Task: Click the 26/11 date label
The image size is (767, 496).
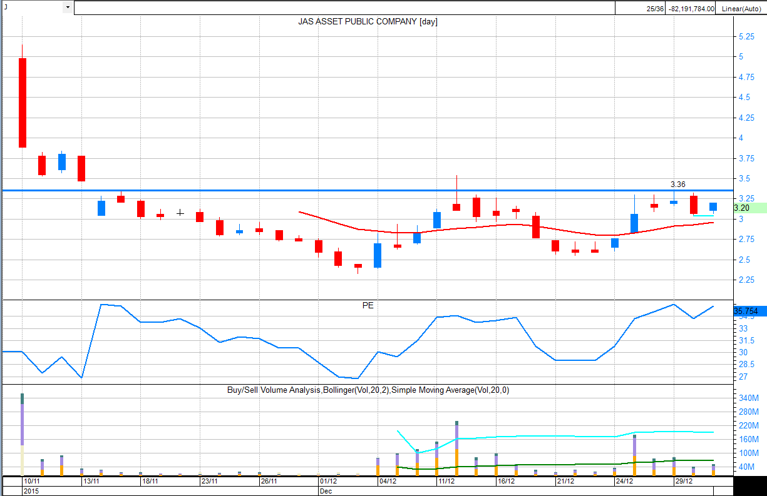Action: (x=269, y=482)
